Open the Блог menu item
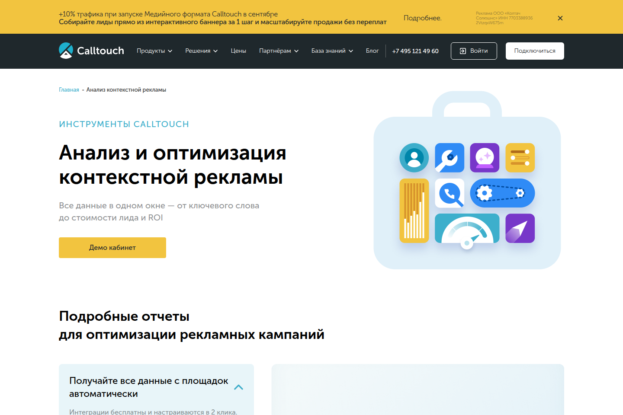Screen dimensions: 623x415 [x=372, y=51]
